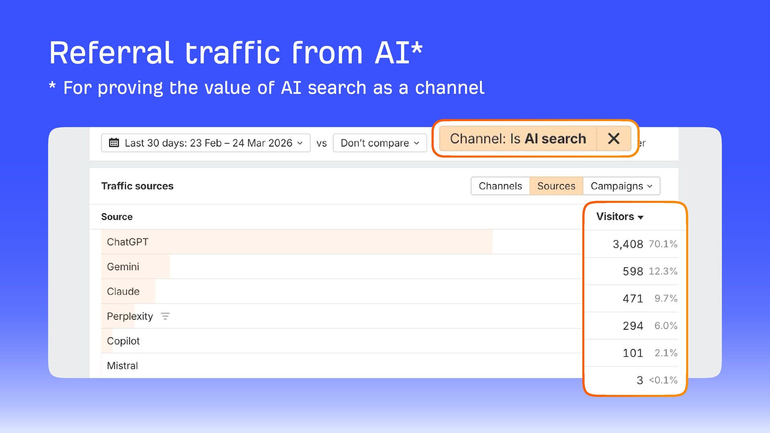
Task: Open the Campaigns dropdown
Action: pyautogui.click(x=621, y=186)
